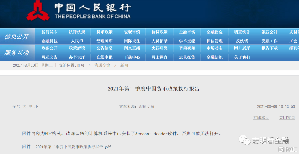Select the 金融市场 navigation item
This screenshot has height=154, width=299.
pyautogui.click(x=187, y=32)
